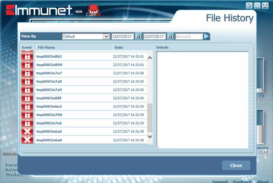This screenshot has height=183, width=273.
Task: Sort list by File Name column
Action: (46, 48)
